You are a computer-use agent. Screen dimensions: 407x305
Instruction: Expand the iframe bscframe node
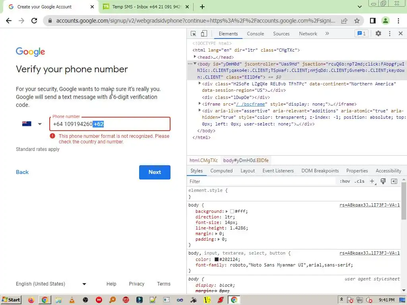click(x=200, y=104)
